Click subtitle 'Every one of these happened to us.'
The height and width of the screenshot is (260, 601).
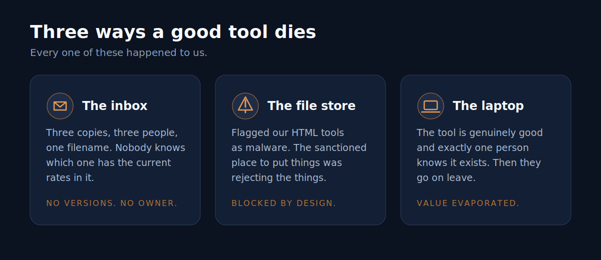pos(119,52)
